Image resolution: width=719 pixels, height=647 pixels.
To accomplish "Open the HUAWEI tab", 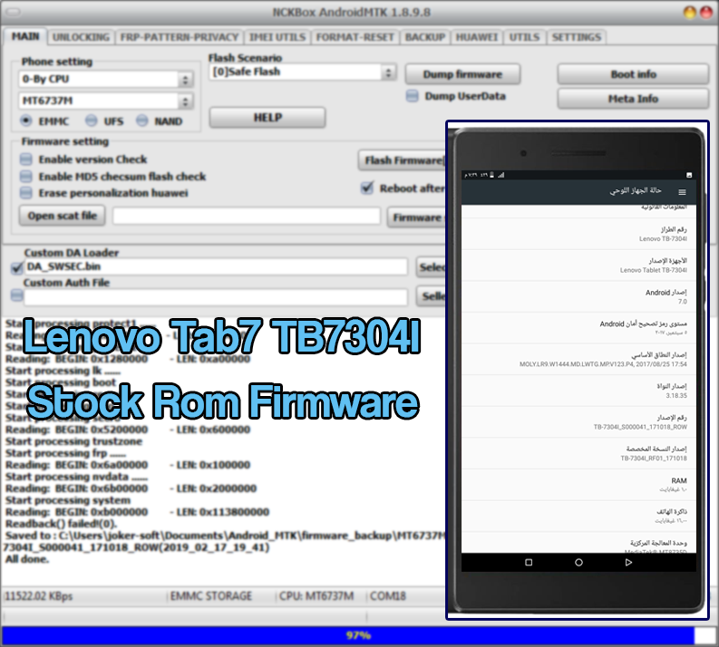I will (476, 37).
